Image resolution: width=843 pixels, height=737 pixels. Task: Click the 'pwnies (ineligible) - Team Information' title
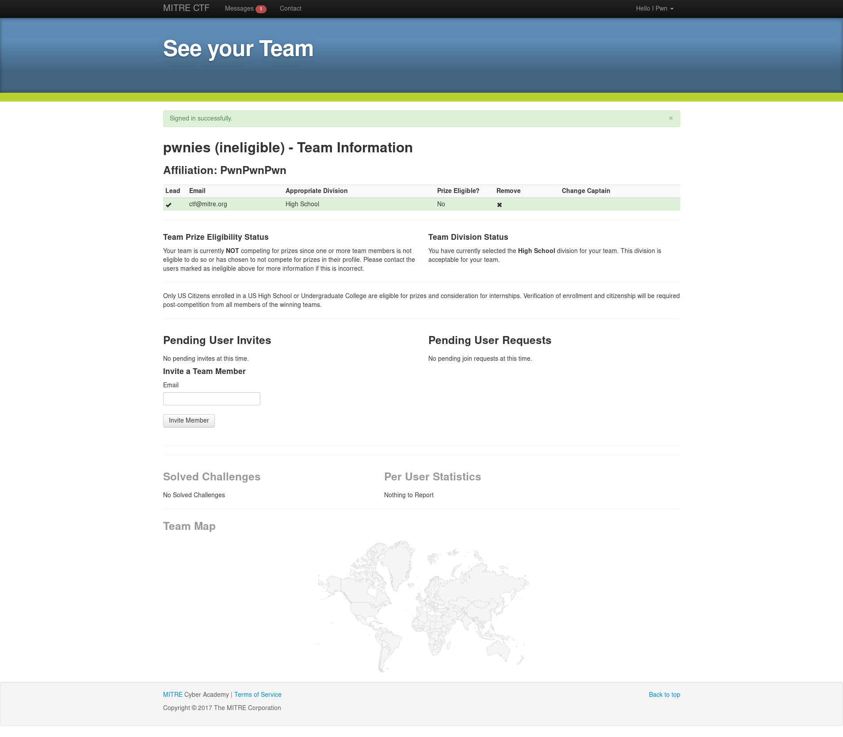pyautogui.click(x=288, y=147)
